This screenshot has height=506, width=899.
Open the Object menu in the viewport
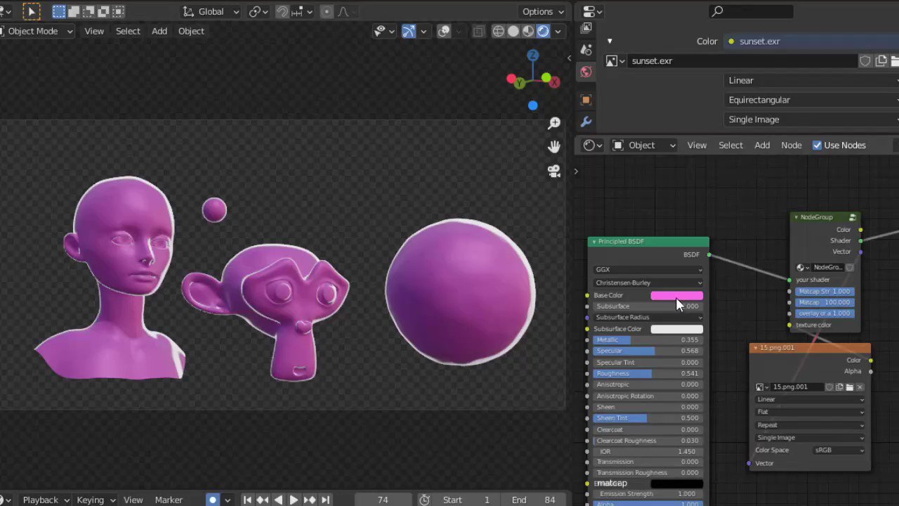point(191,30)
